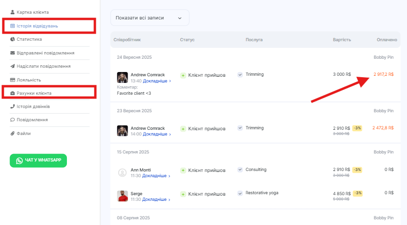This screenshot has width=407, height=225.
Task: Click Andrew Comrack's avatar on 23 Вересня
Action: point(122,131)
